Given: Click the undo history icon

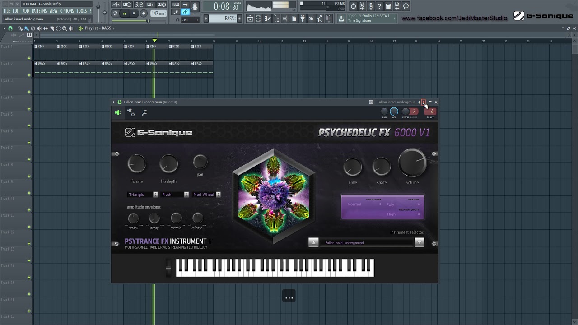Looking at the screenshot, I should 353,6.
